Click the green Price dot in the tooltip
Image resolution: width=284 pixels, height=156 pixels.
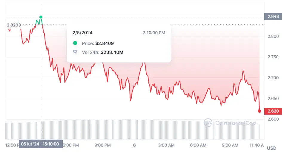click(x=75, y=43)
